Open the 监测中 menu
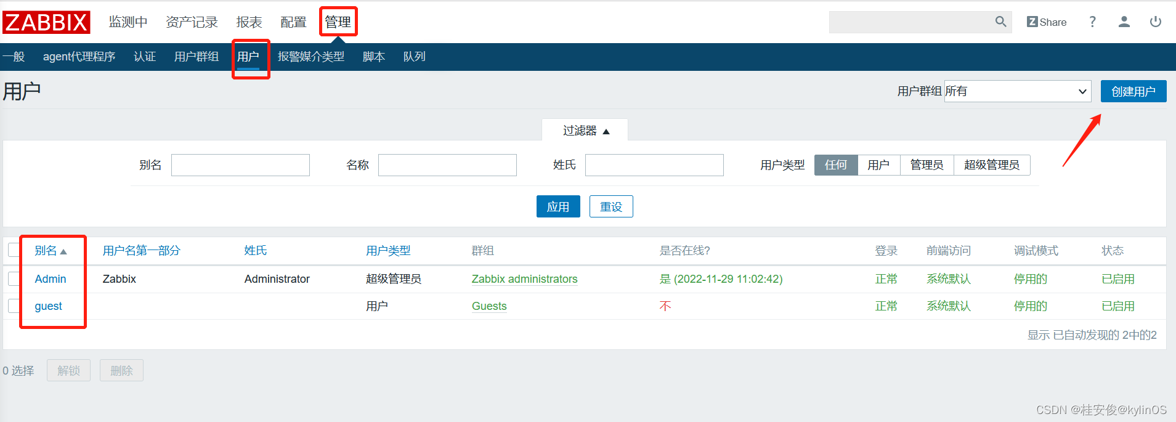Screen dimensions: 1176x422 tap(128, 22)
